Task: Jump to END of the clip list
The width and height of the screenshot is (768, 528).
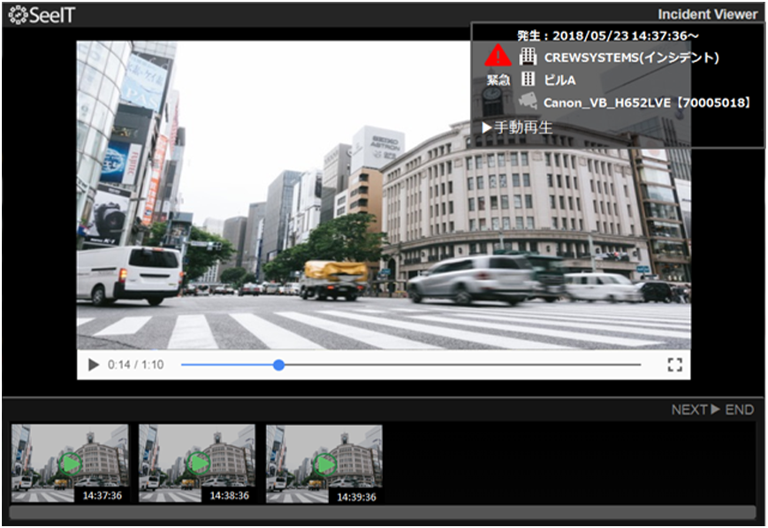Action: (740, 410)
